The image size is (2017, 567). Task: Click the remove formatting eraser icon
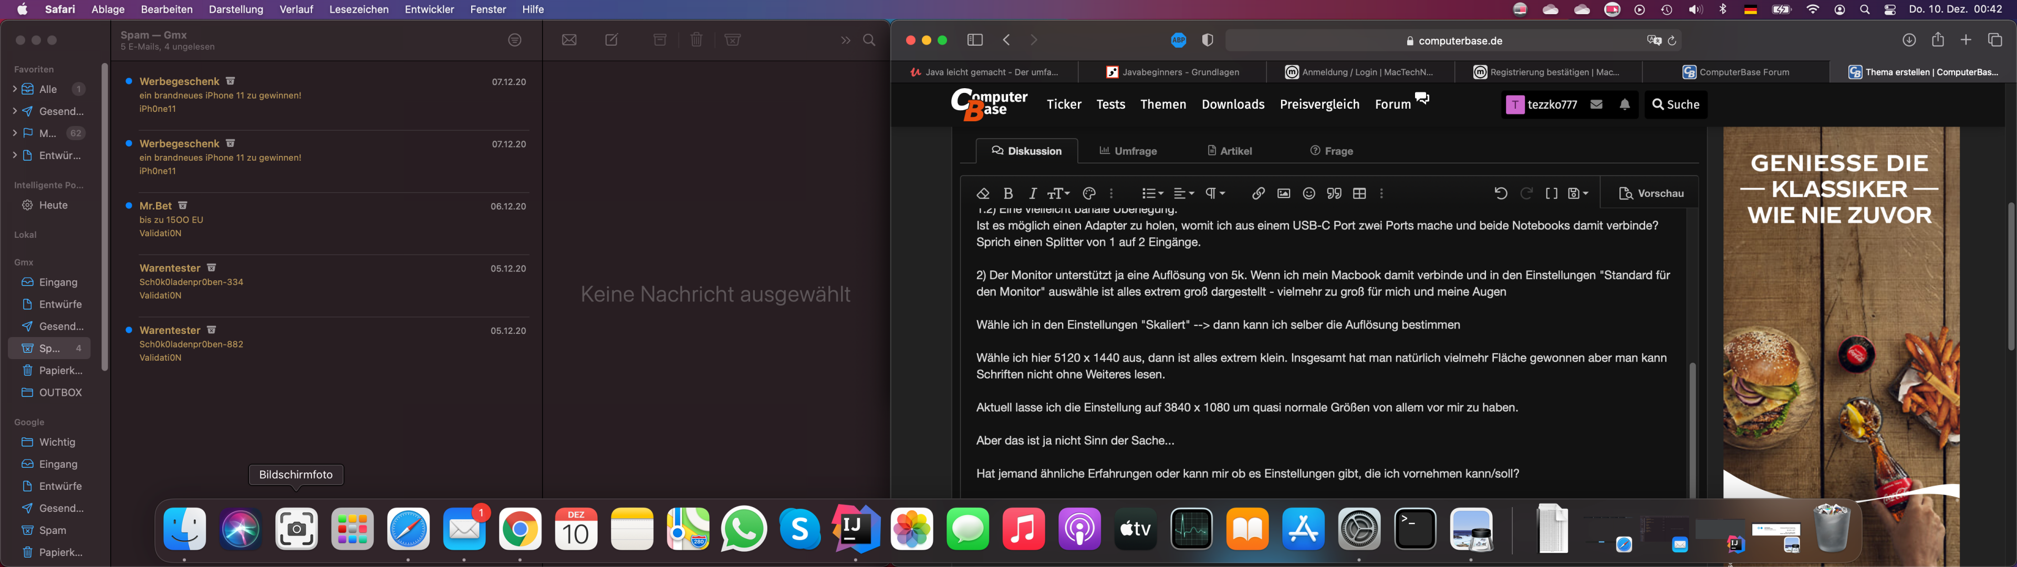(x=983, y=193)
